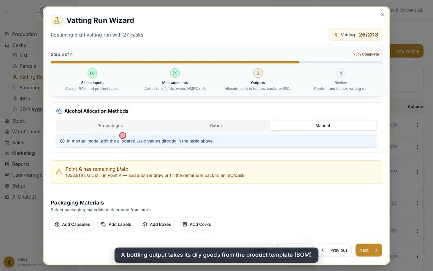The width and height of the screenshot is (433, 271).
Task: Go back with the Previous button
Action: (334, 250)
